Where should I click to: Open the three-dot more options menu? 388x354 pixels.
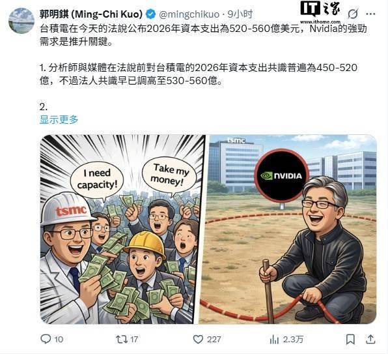[370, 14]
